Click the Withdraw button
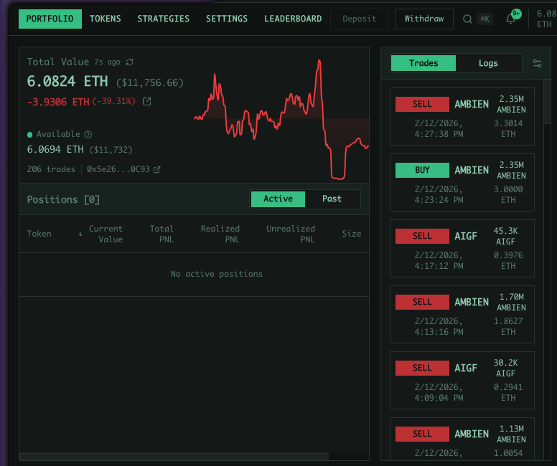 tap(424, 19)
